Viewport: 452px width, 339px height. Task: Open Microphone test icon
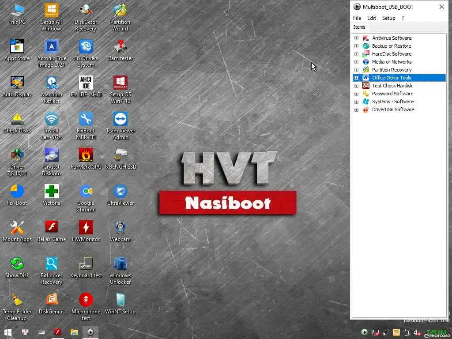[86, 307]
